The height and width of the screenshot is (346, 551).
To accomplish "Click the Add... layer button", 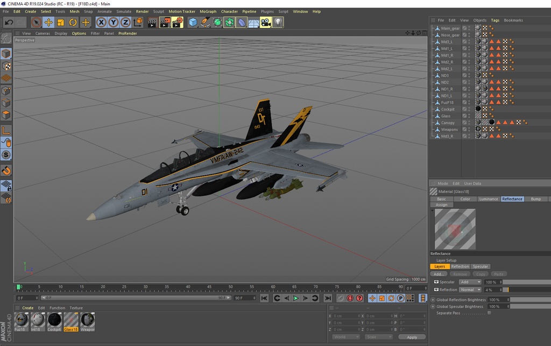I will [x=439, y=274].
